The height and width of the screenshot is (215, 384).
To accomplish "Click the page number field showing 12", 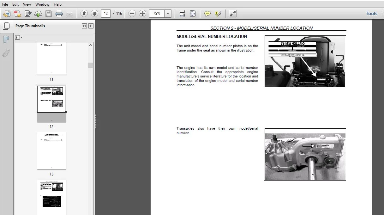I will [x=106, y=14].
